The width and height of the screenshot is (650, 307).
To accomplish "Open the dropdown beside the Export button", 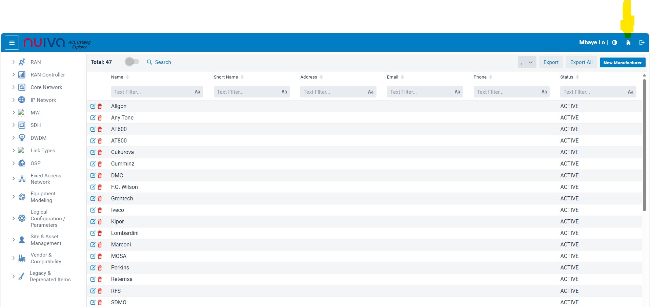I will 527,62.
